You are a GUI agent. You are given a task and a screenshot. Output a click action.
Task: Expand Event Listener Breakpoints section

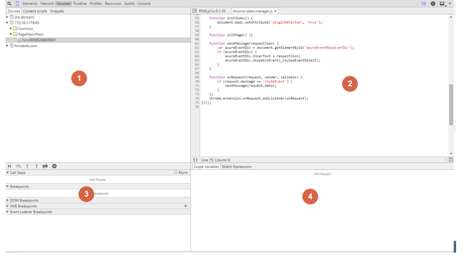[x=7, y=212]
